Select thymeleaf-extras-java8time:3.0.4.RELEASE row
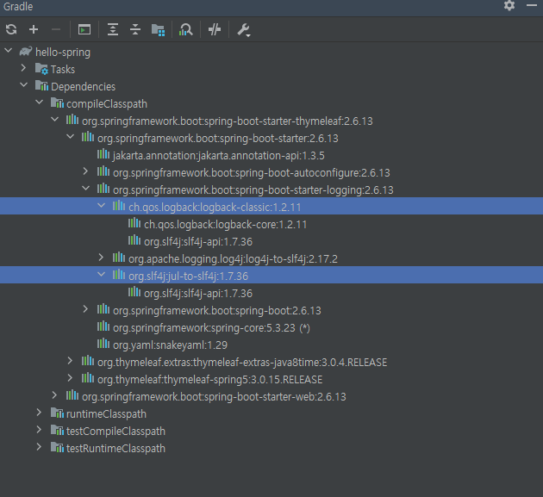The width and height of the screenshot is (543, 497). (x=271, y=363)
